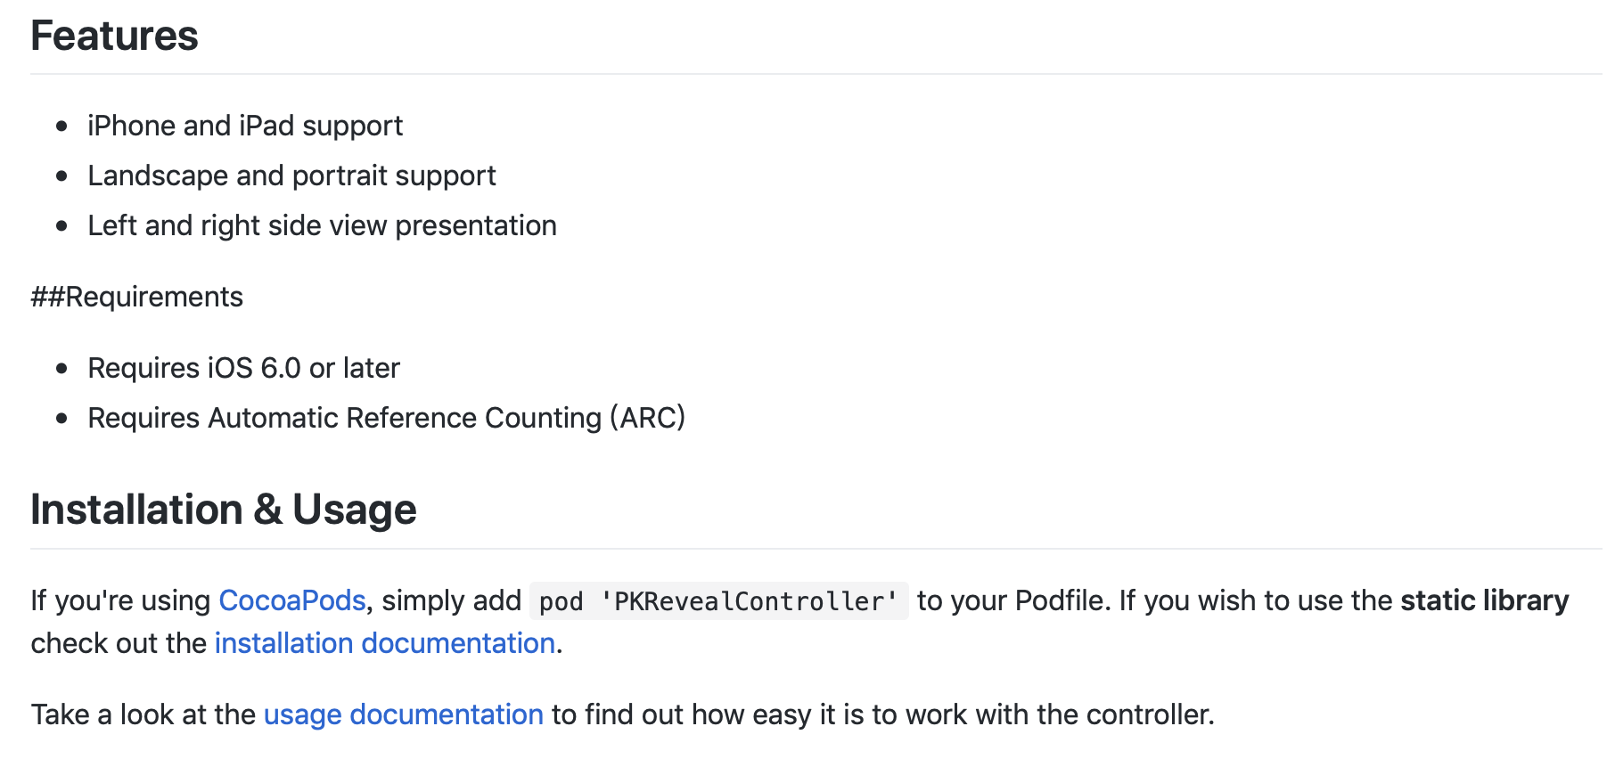Click 'Requires iOS 6.0 or later' item

(x=243, y=368)
